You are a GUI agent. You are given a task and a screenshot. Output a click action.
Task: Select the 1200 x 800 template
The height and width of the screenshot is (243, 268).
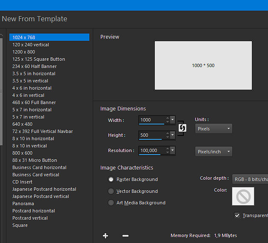tap(23, 52)
